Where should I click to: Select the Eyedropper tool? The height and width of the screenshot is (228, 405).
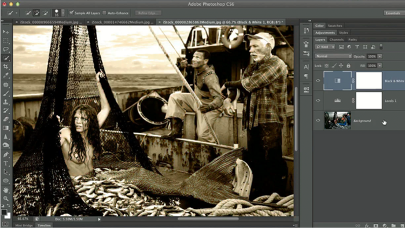[x=6, y=75]
